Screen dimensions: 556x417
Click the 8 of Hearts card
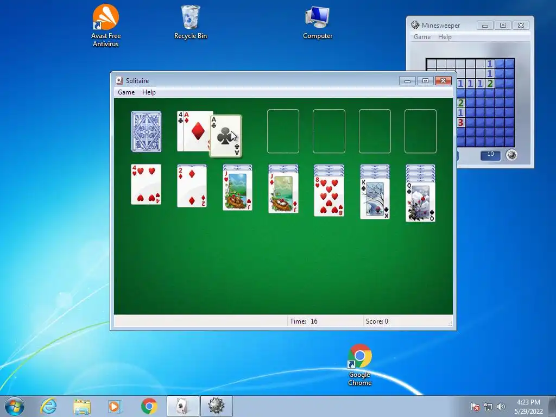(x=328, y=196)
